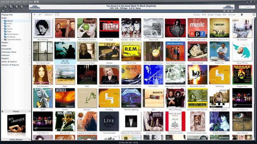
Task: Toggle shuffle mode icon under track display
Action: coord(228,11)
